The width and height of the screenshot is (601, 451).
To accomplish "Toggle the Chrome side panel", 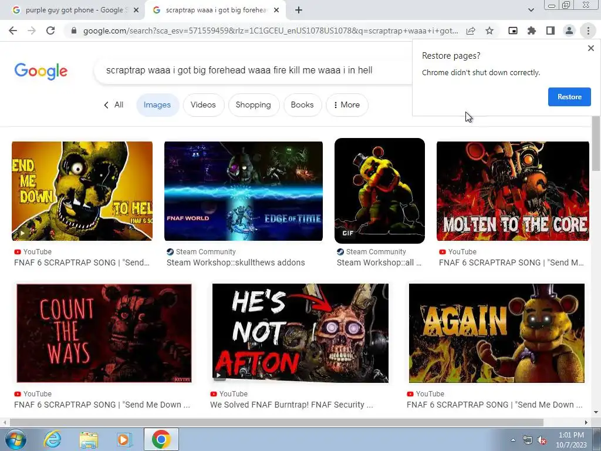I will (551, 31).
